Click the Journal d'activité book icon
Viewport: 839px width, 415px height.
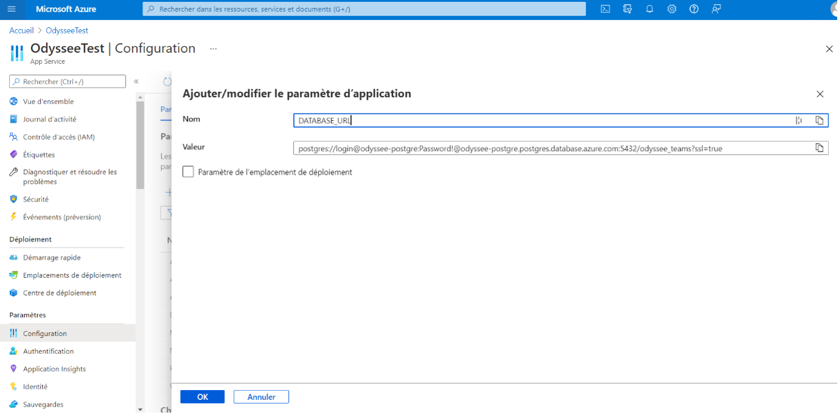coord(13,119)
